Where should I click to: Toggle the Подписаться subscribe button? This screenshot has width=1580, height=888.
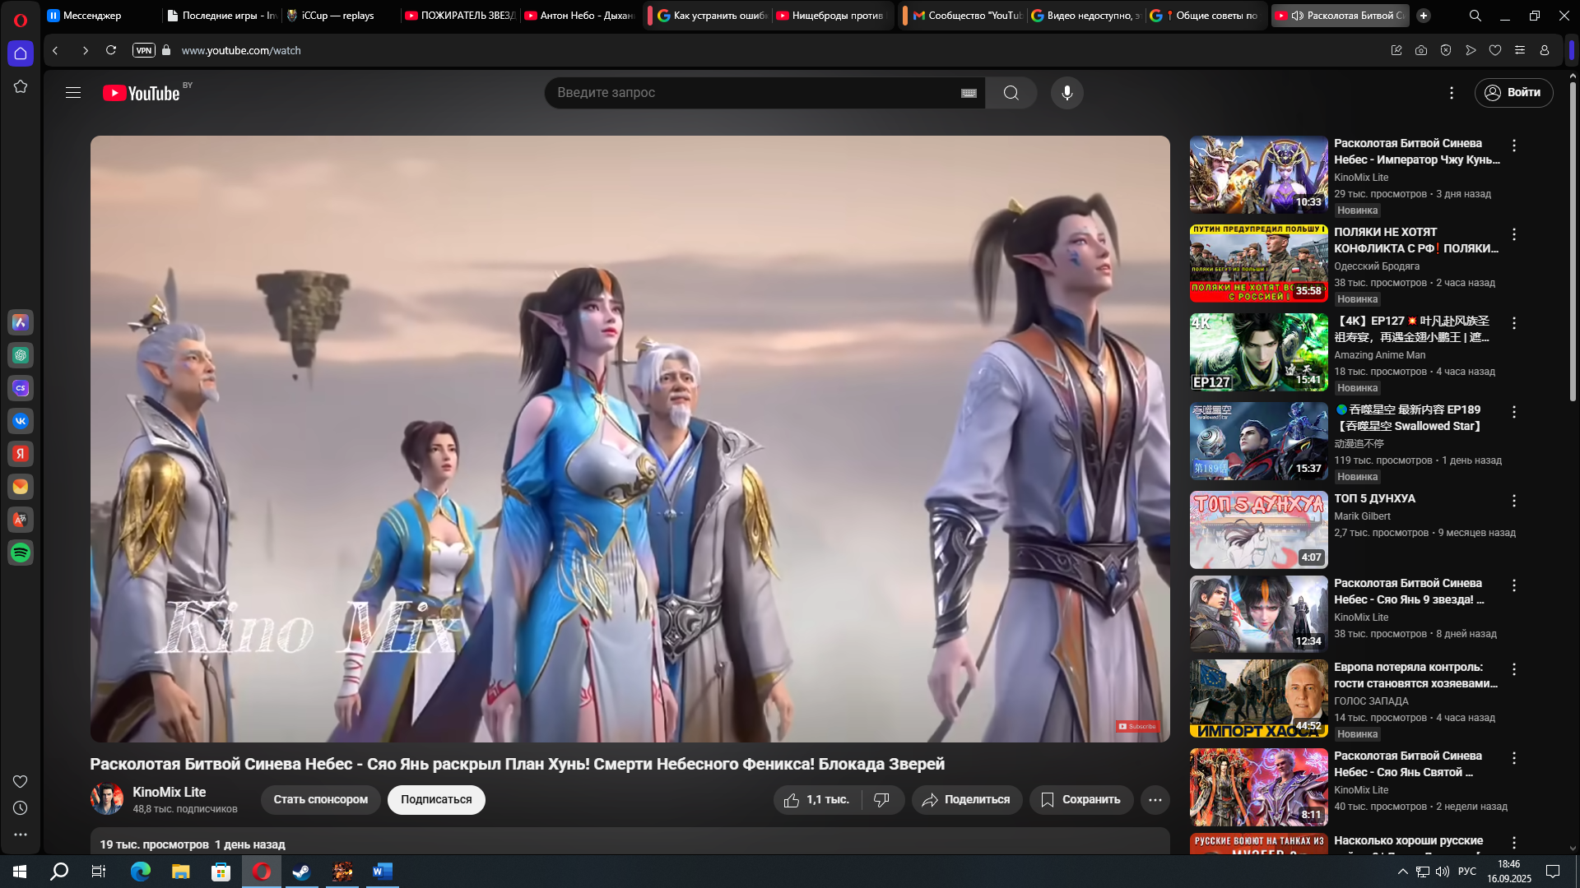click(x=436, y=800)
